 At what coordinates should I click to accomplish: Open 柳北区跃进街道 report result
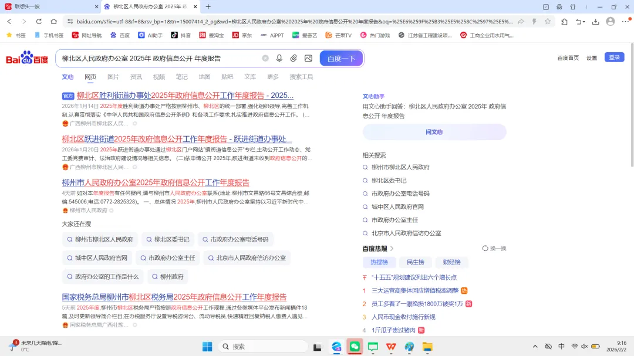tap(177, 139)
